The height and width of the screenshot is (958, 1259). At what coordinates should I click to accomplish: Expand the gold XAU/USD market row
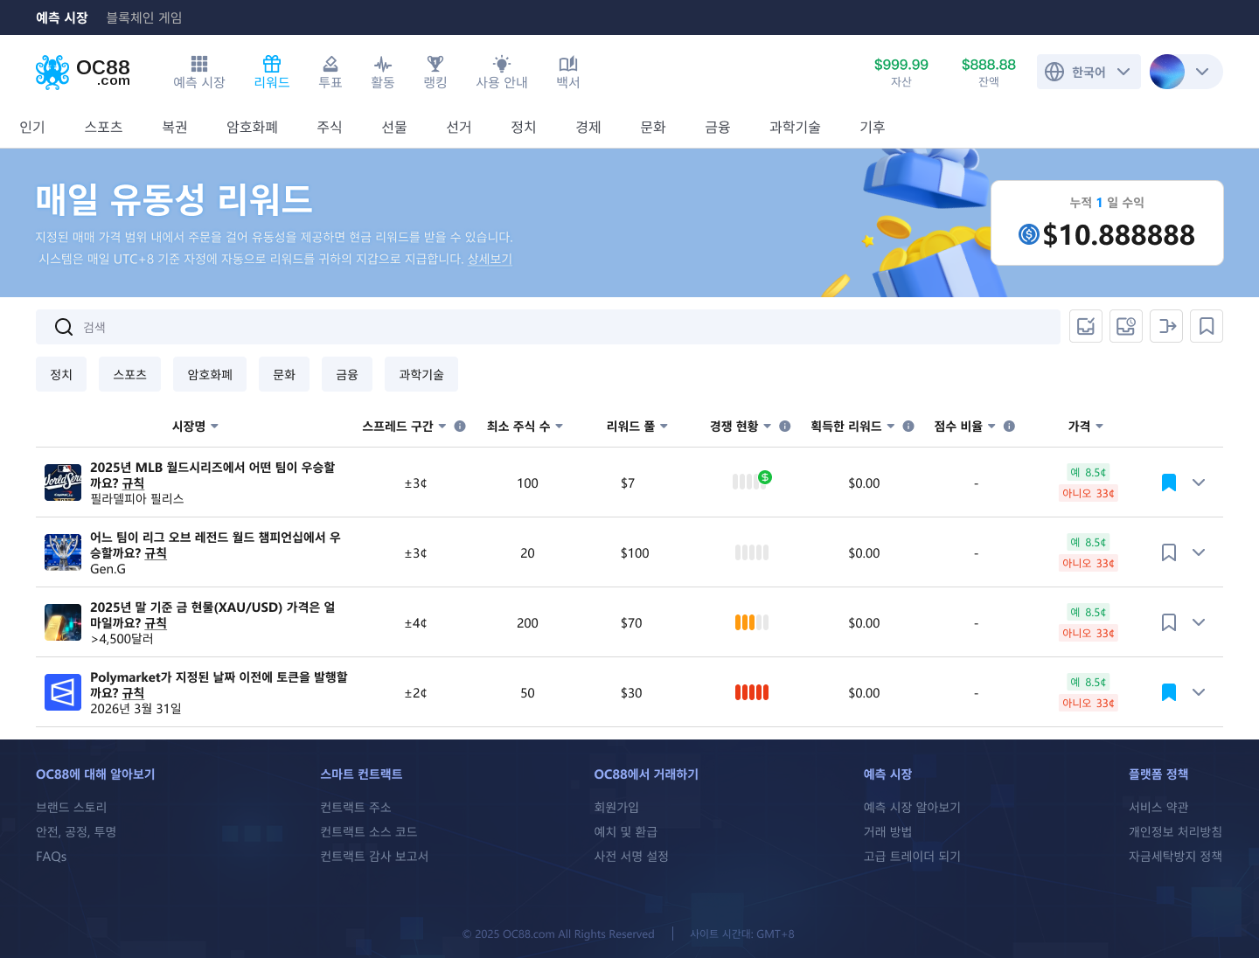1199,622
